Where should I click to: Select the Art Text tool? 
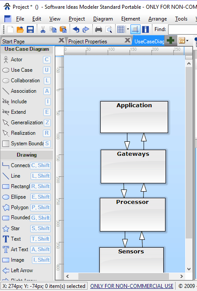pyautogui.click(x=26, y=249)
